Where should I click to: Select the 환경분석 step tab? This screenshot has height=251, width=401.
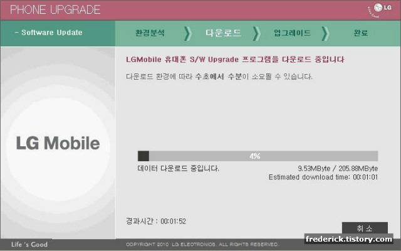150,33
